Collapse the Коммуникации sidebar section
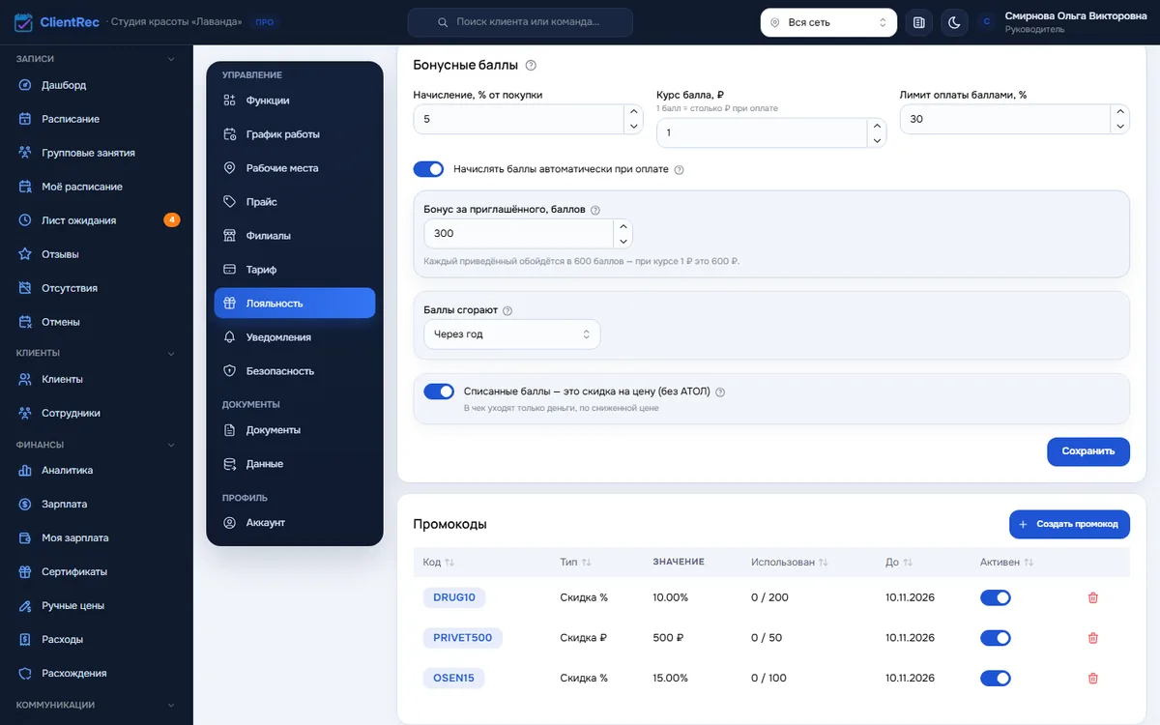 pyautogui.click(x=171, y=706)
